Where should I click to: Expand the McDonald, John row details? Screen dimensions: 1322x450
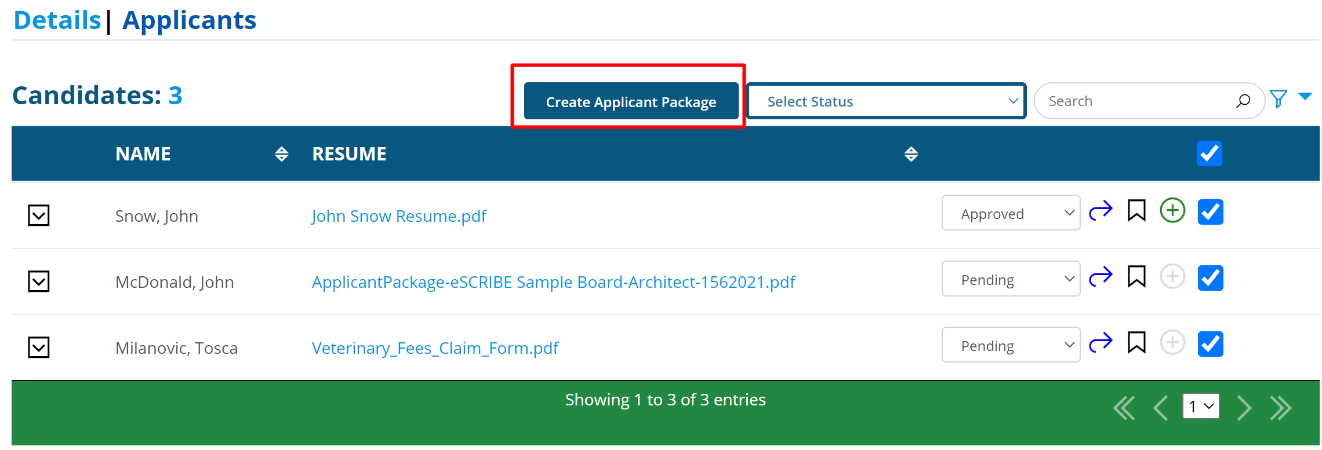coord(39,281)
